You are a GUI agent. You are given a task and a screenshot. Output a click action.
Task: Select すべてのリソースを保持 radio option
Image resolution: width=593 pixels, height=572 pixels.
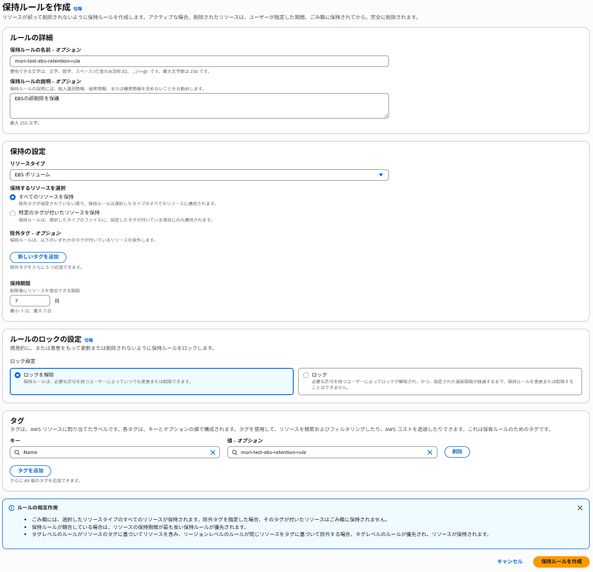13,197
